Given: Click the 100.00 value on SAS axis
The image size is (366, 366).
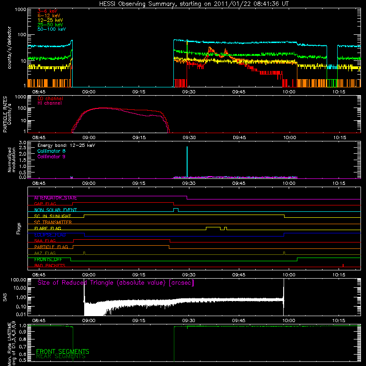Looking at the screenshot, I should pos(19,280).
